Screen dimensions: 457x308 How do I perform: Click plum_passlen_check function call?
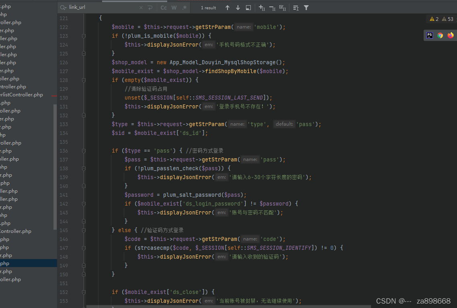(170, 168)
